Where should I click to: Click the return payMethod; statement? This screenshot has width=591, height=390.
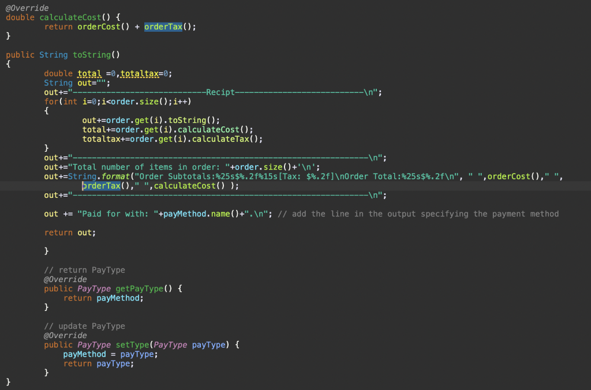click(103, 298)
